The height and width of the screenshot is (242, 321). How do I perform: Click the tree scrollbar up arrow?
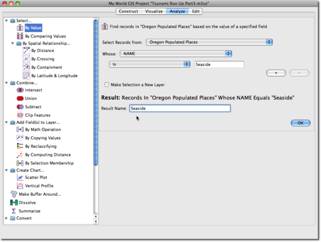pyautogui.click(x=96, y=216)
